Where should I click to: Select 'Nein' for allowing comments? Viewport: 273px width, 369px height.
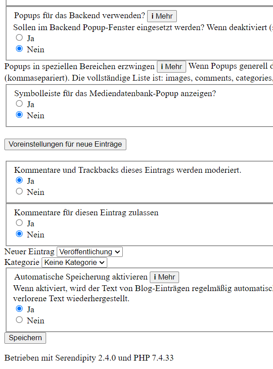point(19,234)
